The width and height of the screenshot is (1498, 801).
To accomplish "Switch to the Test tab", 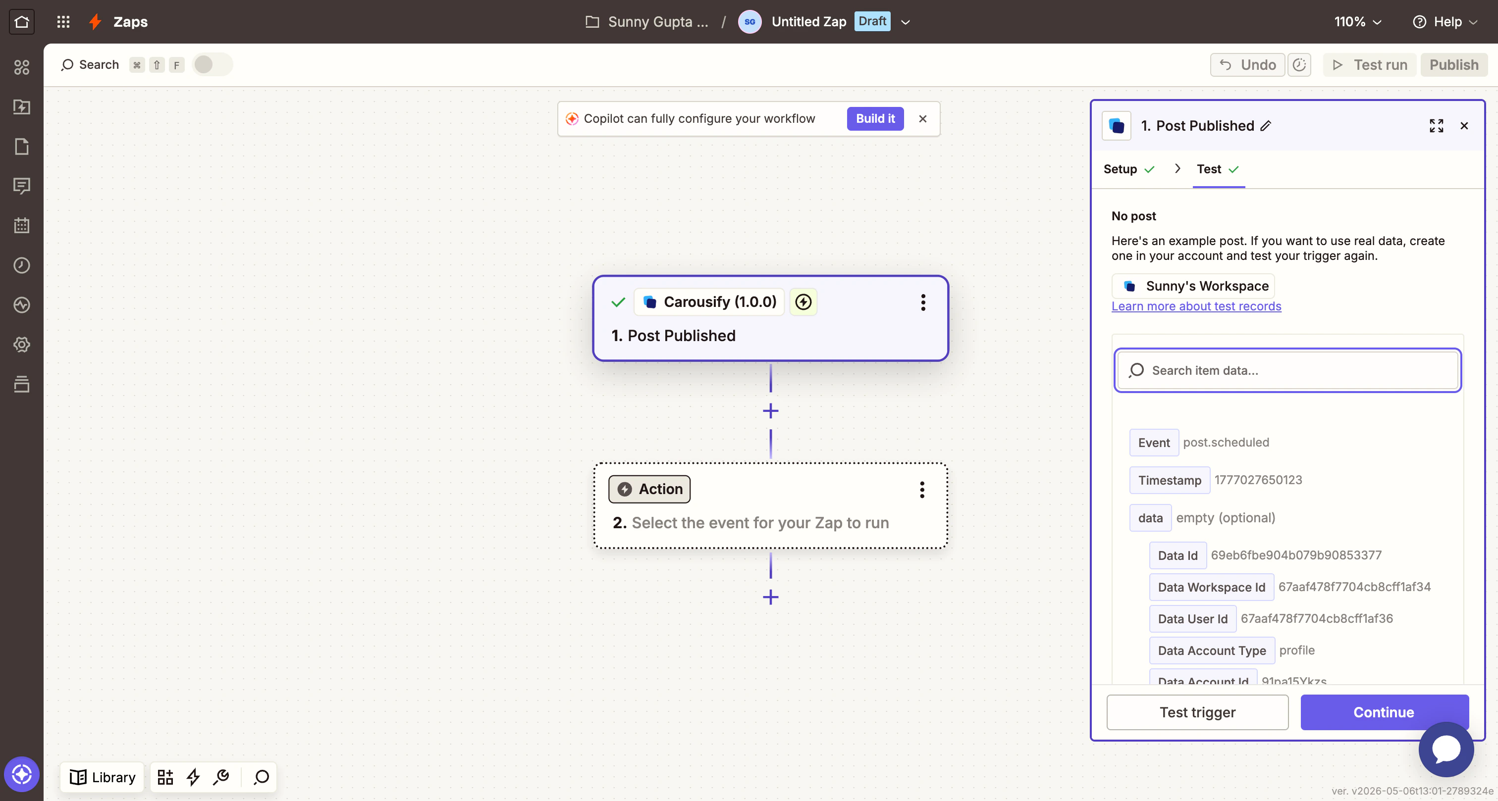I will (1218, 169).
